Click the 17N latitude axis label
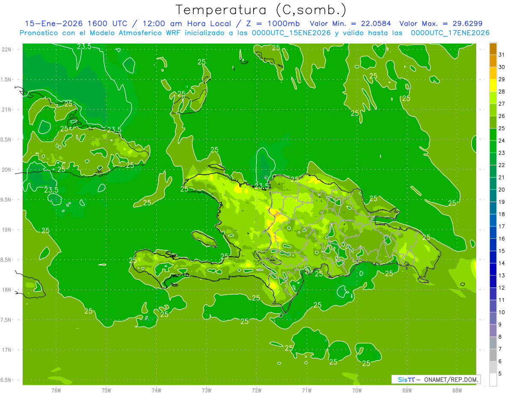The width and height of the screenshot is (513, 396). pyautogui.click(x=6, y=350)
